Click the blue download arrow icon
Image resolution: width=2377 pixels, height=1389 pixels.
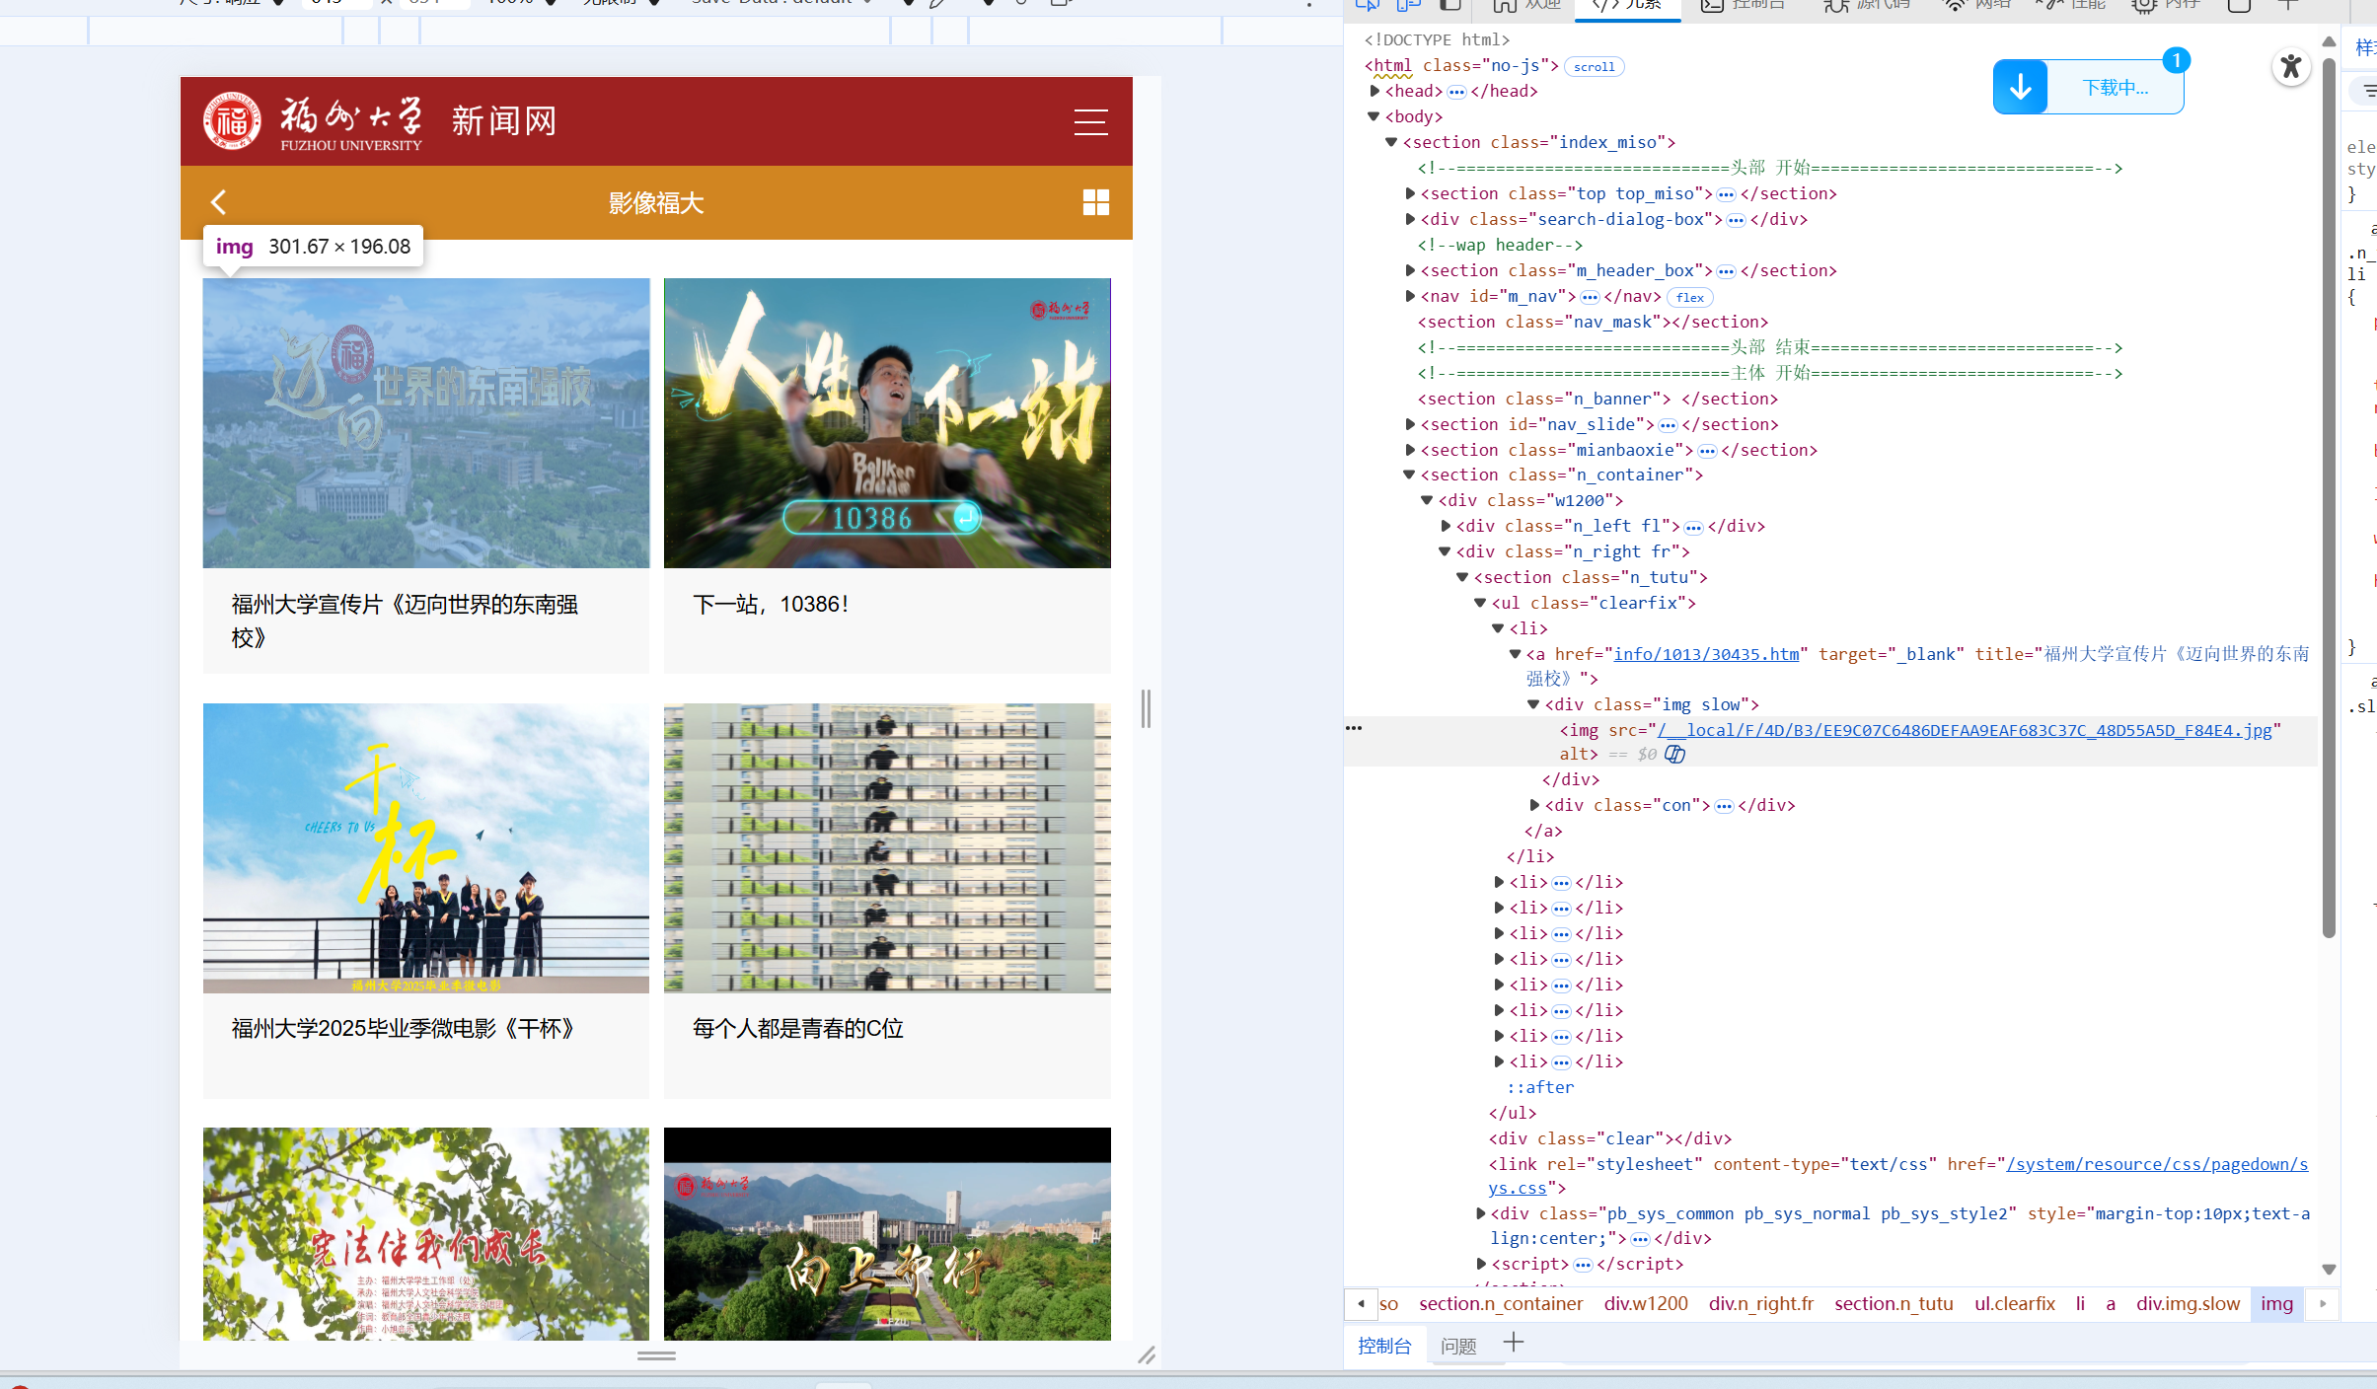tap(2020, 87)
